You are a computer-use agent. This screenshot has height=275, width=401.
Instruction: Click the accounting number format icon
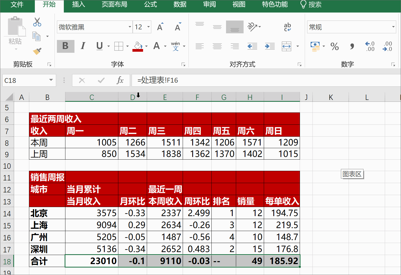(x=316, y=47)
